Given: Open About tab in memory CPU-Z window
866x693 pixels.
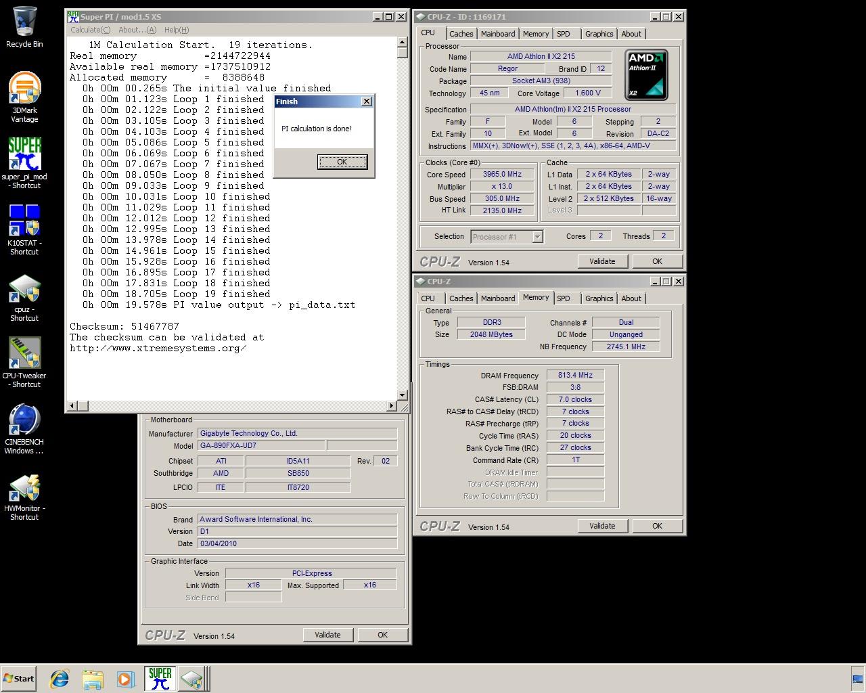Looking at the screenshot, I should coord(631,298).
